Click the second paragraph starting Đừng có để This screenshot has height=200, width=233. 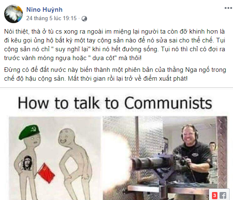115,74
